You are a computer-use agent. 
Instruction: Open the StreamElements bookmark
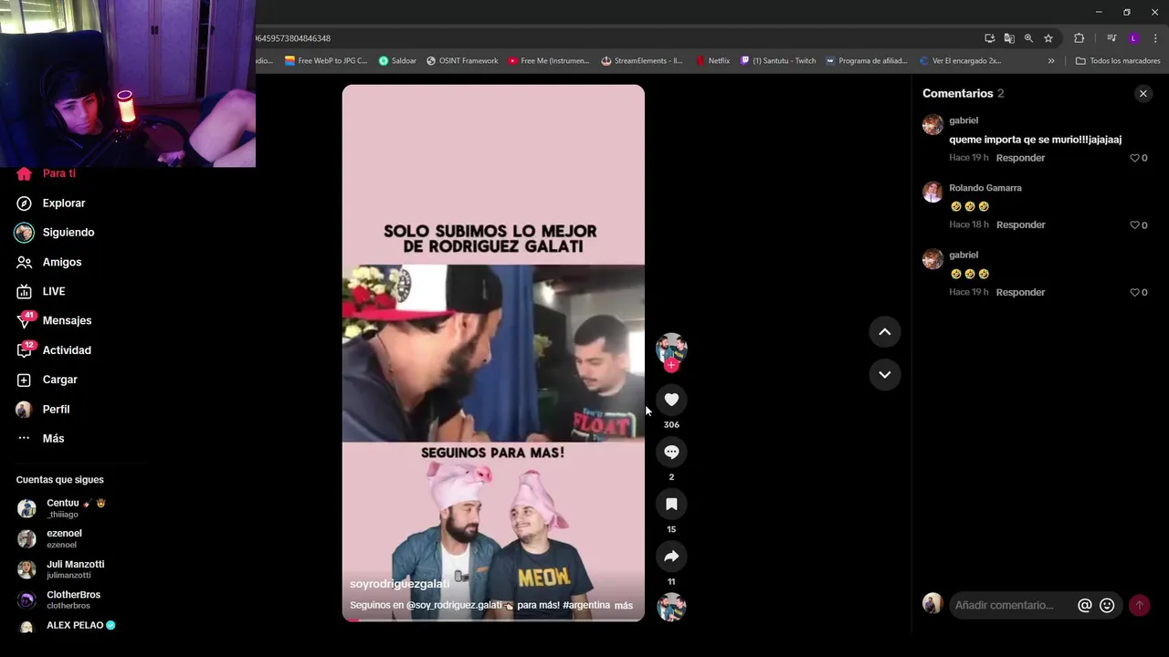point(642,61)
